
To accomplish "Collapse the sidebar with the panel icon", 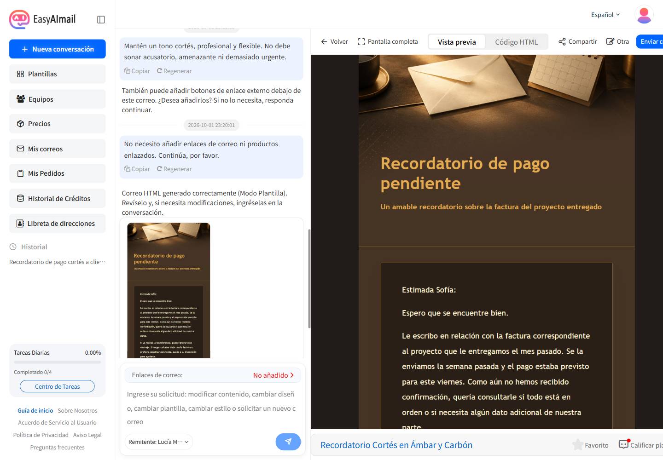I will [x=101, y=19].
